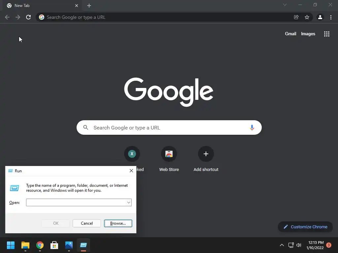
Task: Select the Run app taskbar icon
Action: (x=84, y=245)
